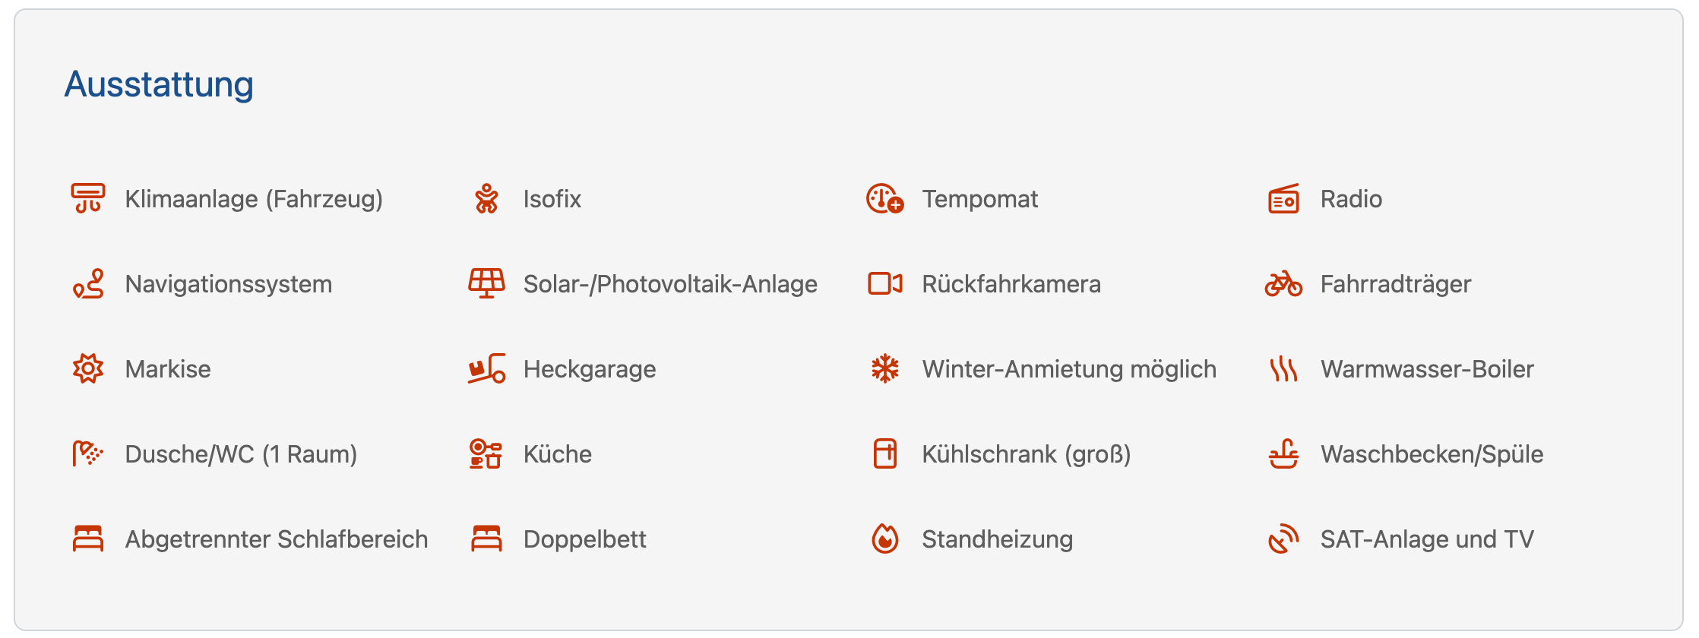The width and height of the screenshot is (1699, 638).
Task: Click the Klimaanlage air conditioner icon
Action: coord(88,199)
